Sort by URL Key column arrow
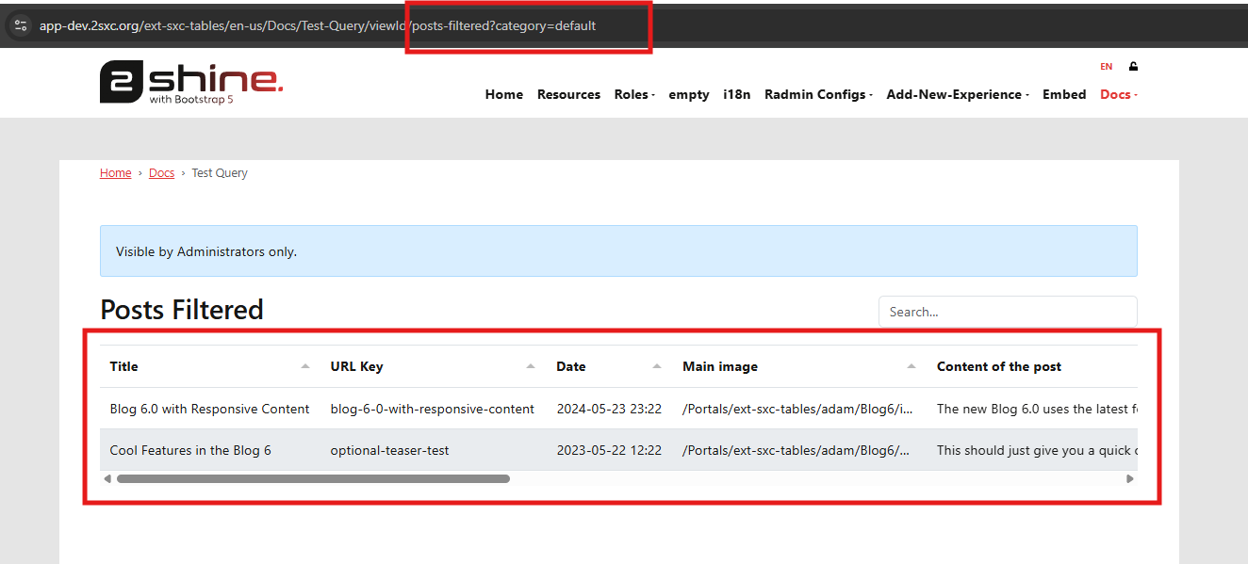 tap(531, 366)
